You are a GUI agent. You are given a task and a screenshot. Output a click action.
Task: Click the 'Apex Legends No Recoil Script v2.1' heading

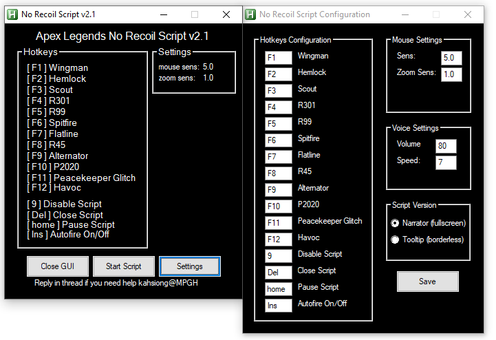click(122, 36)
